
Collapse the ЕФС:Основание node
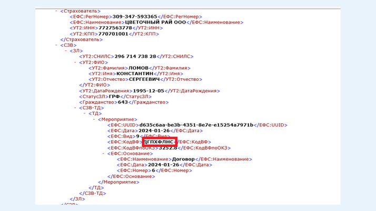[103, 153]
